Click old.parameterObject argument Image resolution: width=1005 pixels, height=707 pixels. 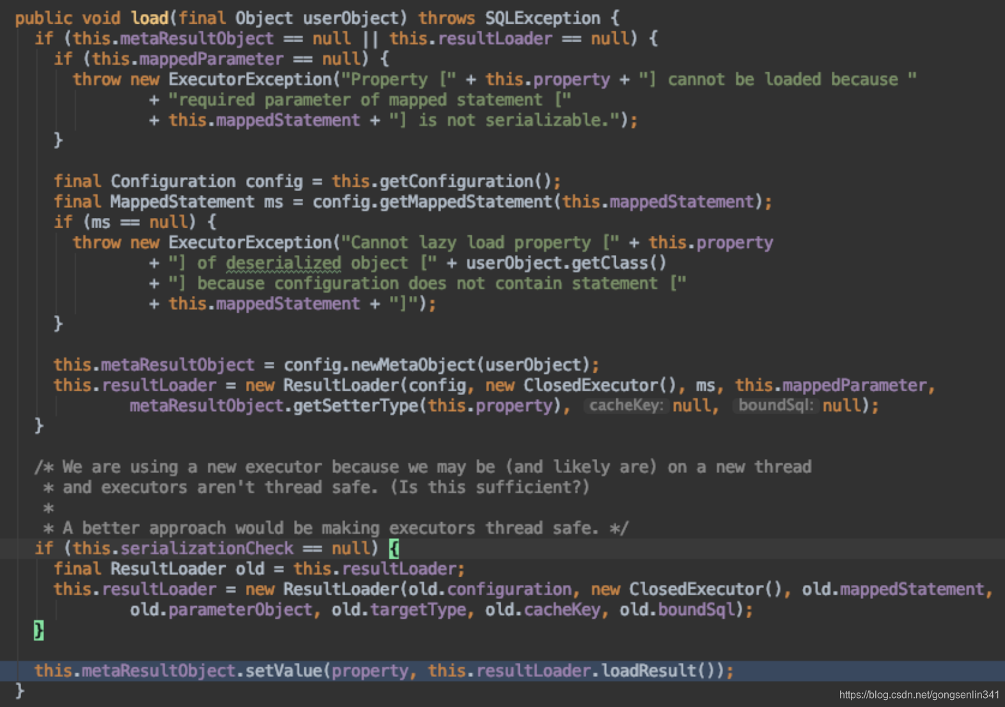click(x=221, y=610)
